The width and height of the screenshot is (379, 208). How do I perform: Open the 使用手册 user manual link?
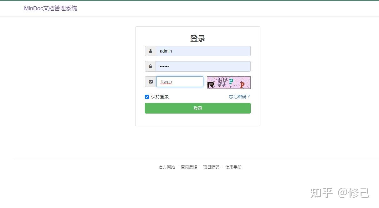tap(233, 167)
